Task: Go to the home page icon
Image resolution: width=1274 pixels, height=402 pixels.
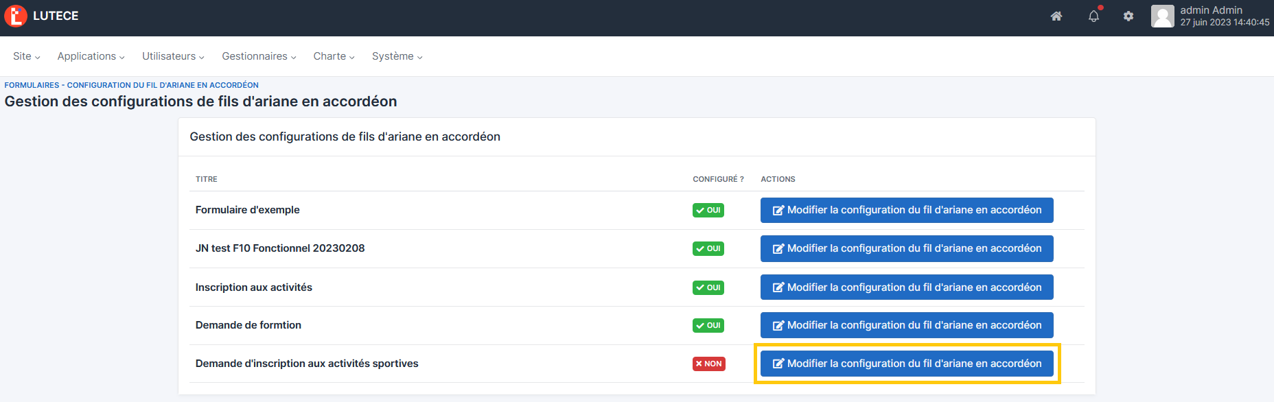Action: pos(1056,16)
